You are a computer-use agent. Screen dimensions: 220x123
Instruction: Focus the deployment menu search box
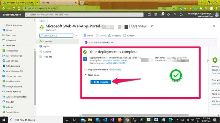tap(56, 36)
